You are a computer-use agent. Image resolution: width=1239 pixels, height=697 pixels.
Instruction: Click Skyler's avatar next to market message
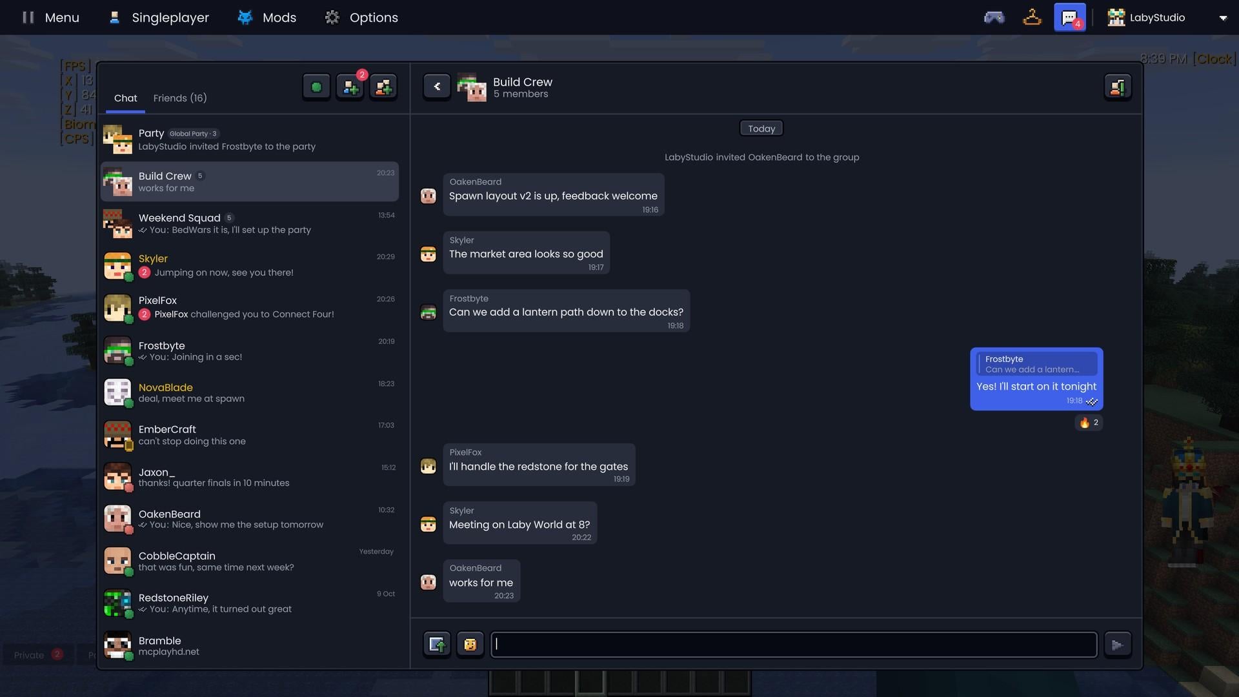(428, 254)
